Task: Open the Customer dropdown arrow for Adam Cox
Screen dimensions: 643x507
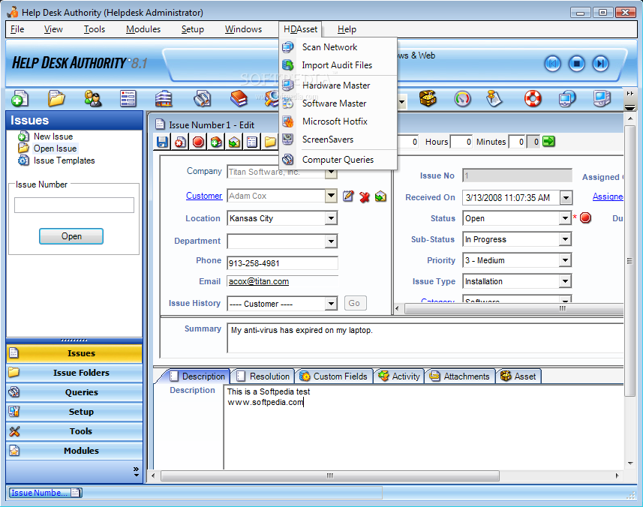Action: pos(332,196)
